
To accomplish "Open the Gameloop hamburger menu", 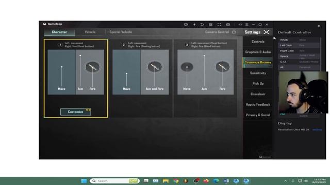I will coord(246,24).
